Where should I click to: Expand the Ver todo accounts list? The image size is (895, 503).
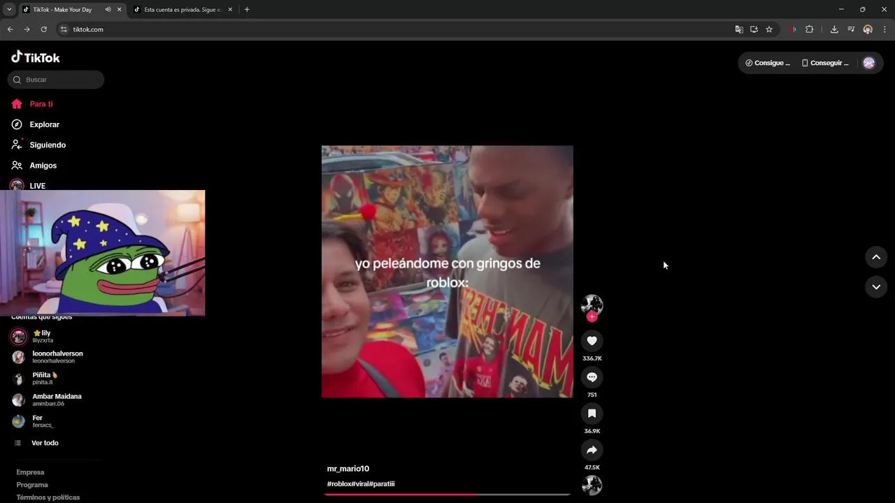click(x=37, y=443)
